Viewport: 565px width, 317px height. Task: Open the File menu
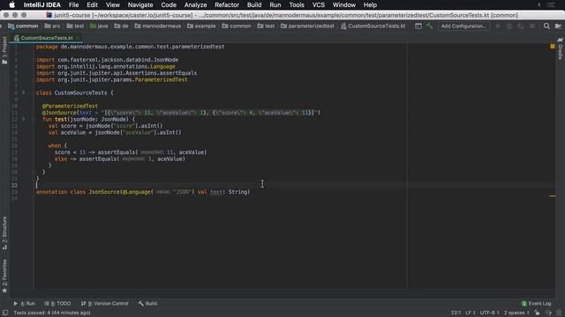click(x=73, y=4)
